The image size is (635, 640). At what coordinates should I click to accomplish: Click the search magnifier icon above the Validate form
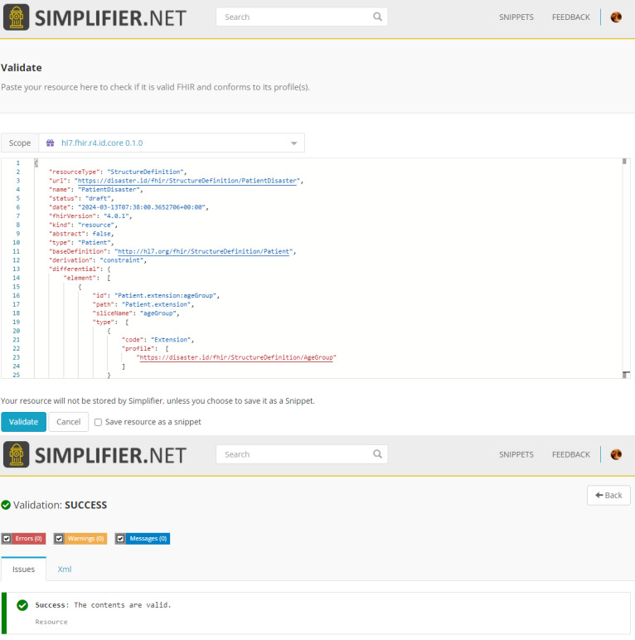(377, 17)
